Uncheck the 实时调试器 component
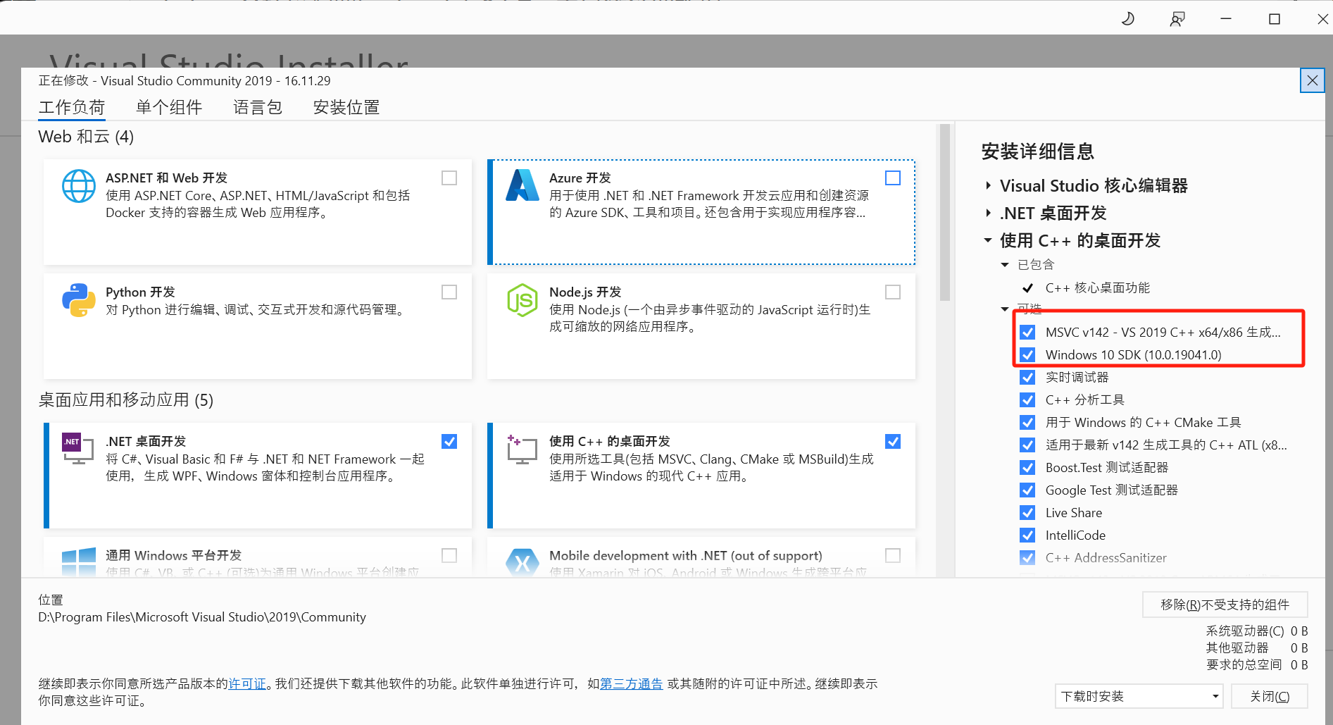 [x=1027, y=377]
